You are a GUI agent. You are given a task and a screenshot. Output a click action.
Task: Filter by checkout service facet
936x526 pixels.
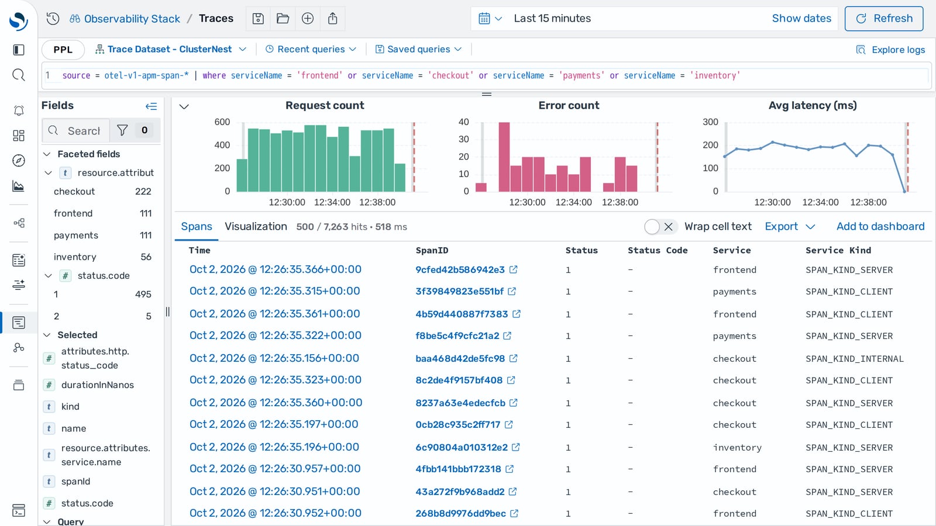pyautogui.click(x=102, y=192)
